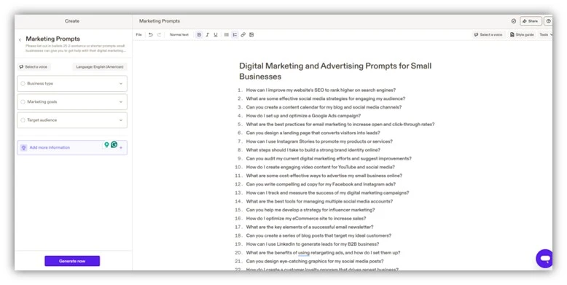
Task: Click the line about improving website's SEO
Action: point(321,90)
